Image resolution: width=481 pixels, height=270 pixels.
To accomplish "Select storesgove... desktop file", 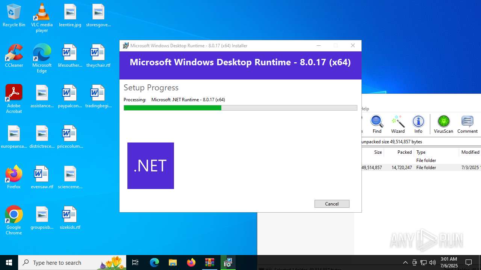I will (x=98, y=16).
